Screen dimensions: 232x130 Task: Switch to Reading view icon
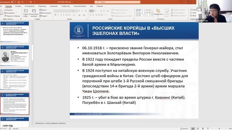(x=203, y=129)
